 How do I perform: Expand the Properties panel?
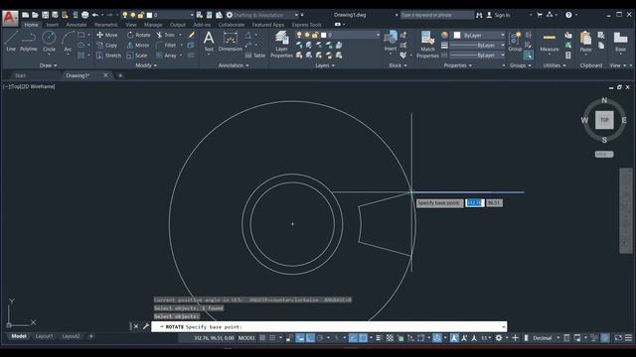458,65
